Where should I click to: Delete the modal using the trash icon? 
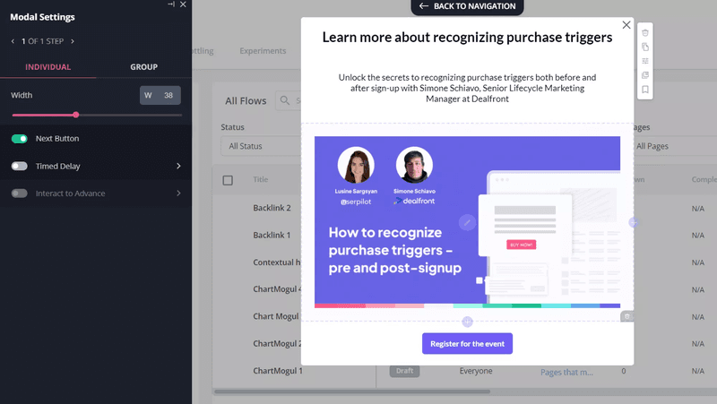(646, 32)
